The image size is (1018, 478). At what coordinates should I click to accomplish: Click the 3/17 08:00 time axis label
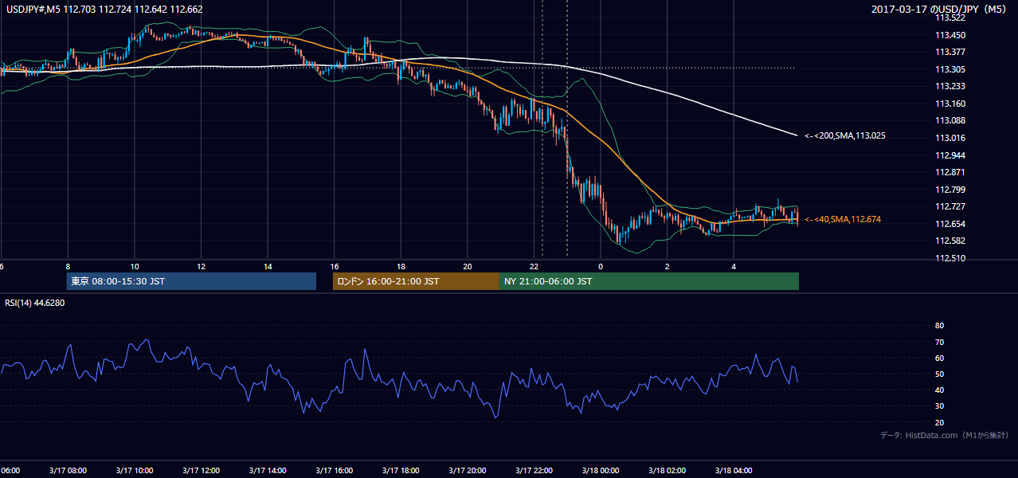(68, 470)
